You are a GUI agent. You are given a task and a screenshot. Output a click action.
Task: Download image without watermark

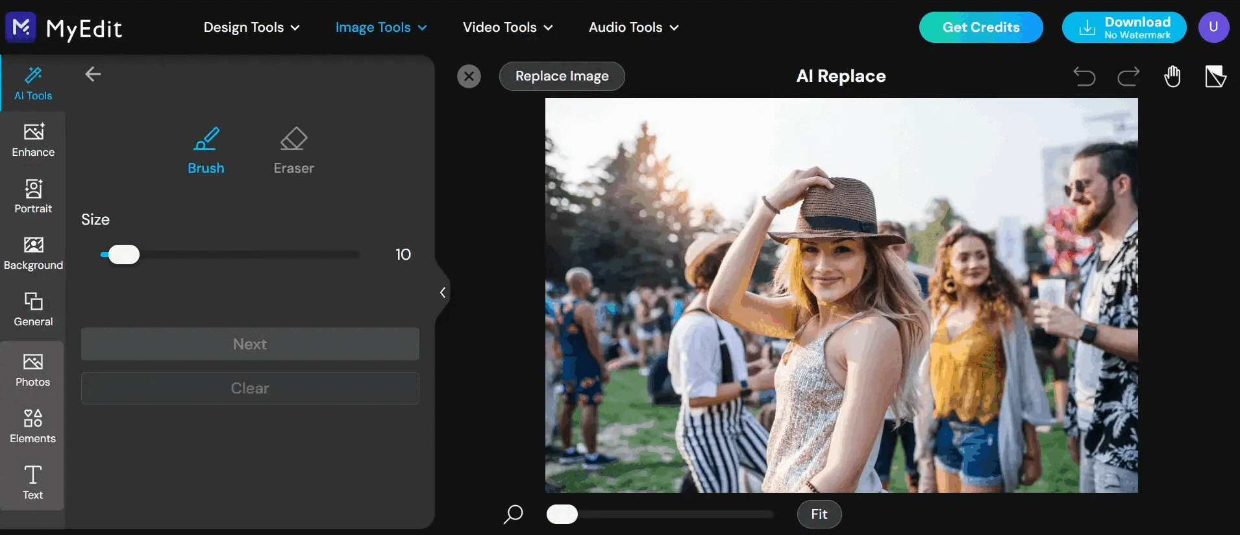1124,27
